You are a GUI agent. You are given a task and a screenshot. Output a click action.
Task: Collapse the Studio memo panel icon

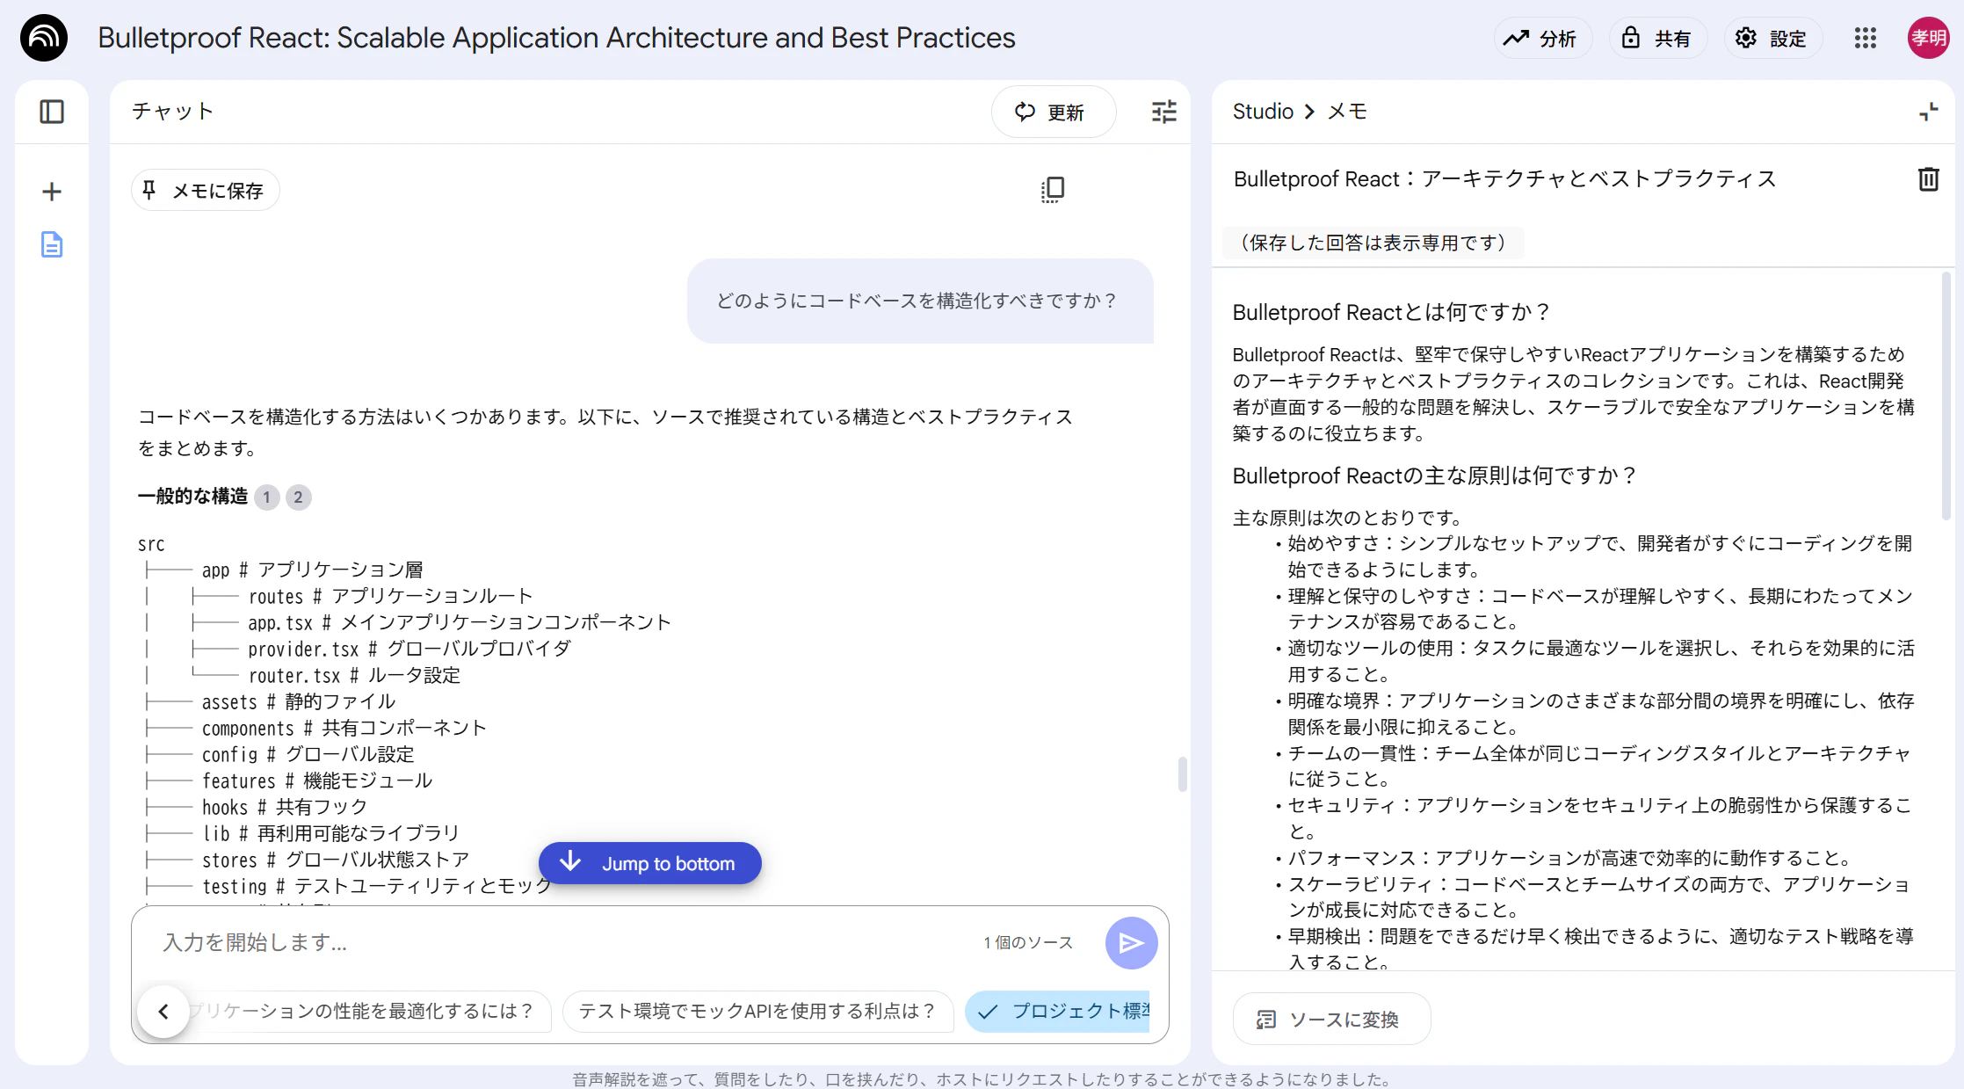(1929, 112)
